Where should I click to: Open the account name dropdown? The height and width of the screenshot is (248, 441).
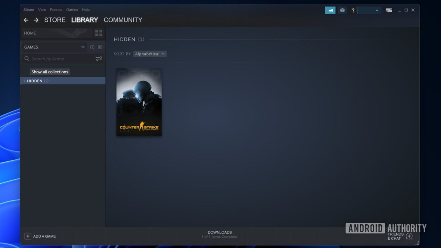pos(369,10)
